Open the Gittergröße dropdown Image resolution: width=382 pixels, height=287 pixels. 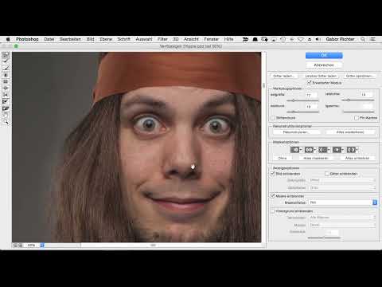(x=342, y=180)
